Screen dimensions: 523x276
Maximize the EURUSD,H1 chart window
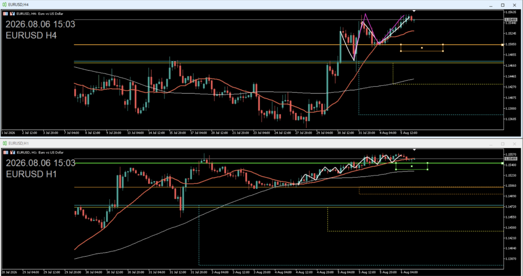503,144
